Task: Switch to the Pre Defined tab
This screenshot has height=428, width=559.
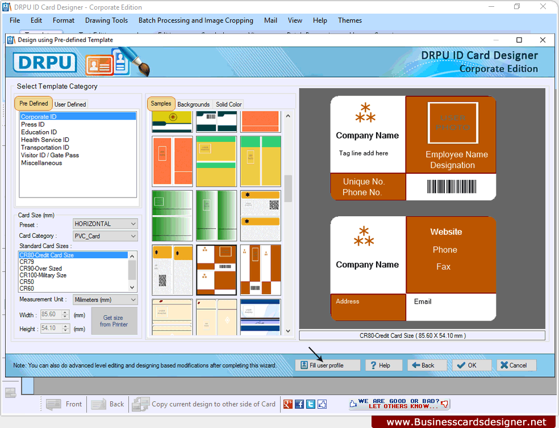Action: 34,103
